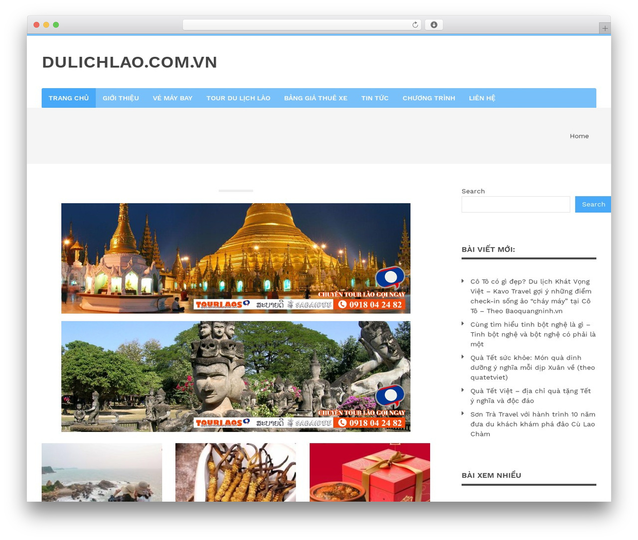
Task: Open the rocky seaside post thumbnail
Action: click(x=102, y=472)
